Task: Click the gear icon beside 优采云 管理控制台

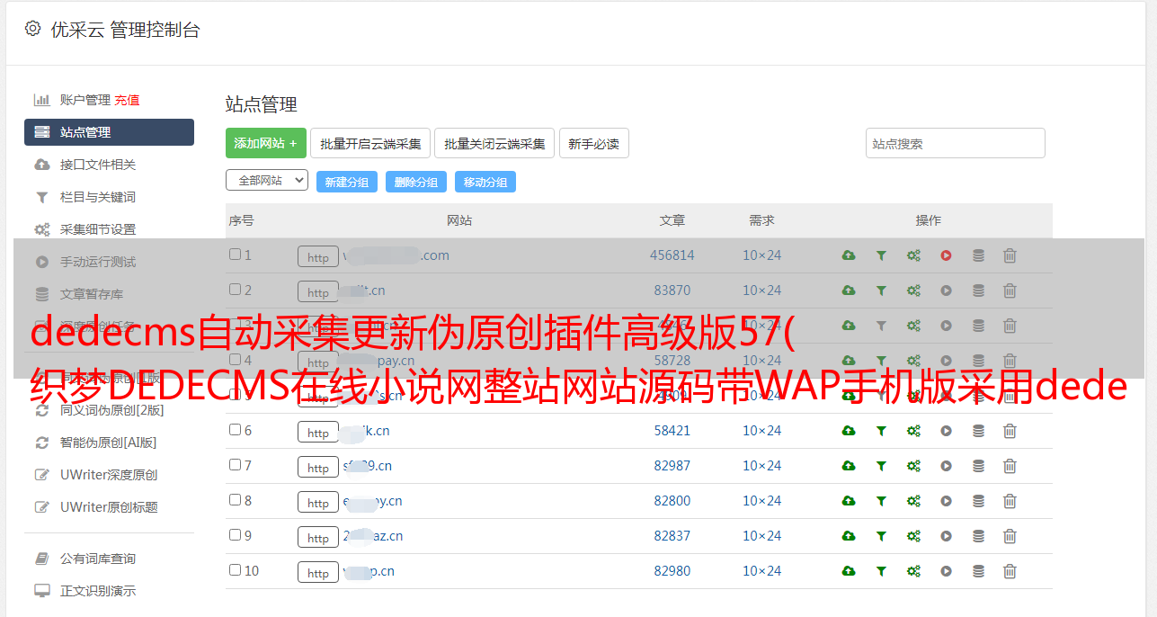Action: pyautogui.click(x=33, y=29)
